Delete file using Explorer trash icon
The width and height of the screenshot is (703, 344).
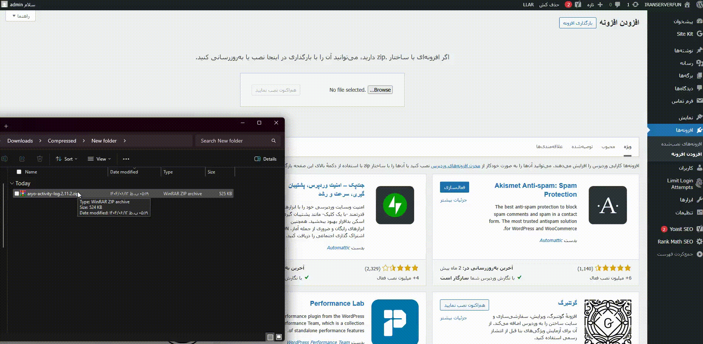40,159
